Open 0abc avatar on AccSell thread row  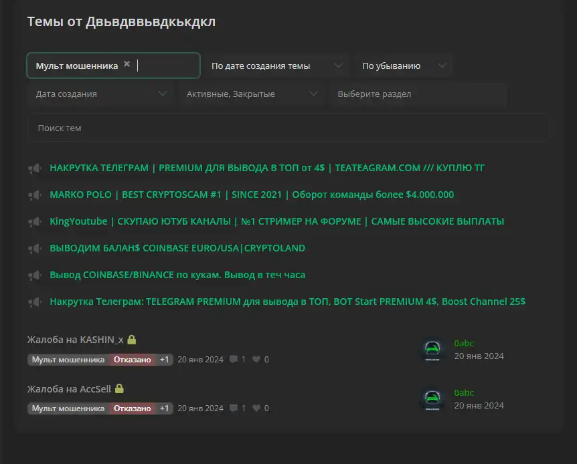[432, 399]
